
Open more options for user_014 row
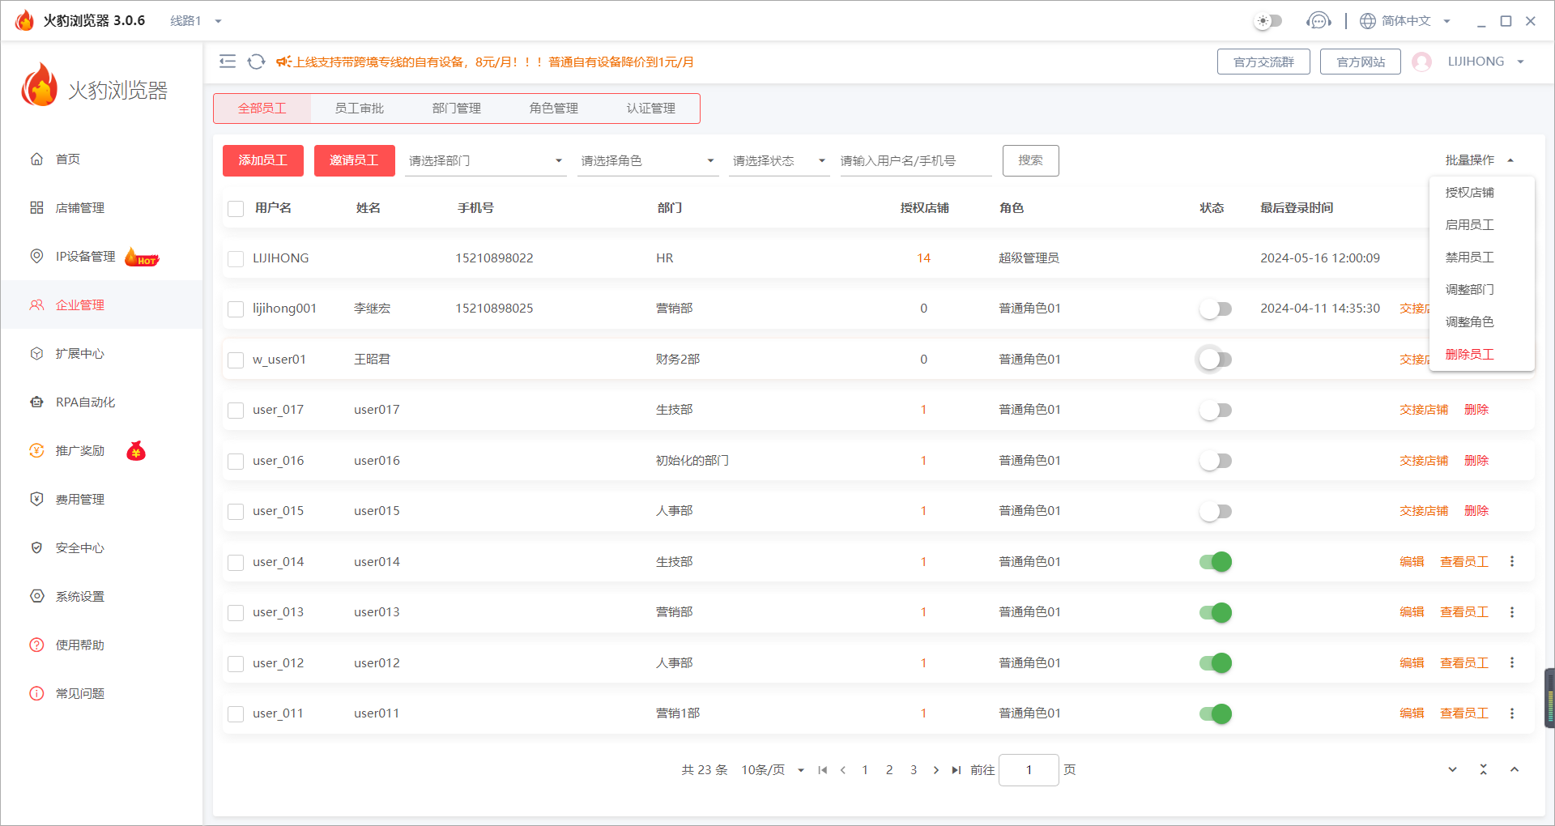[x=1512, y=561]
